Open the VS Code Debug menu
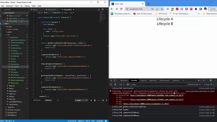This screenshot has width=217, height=122. [27, 6]
